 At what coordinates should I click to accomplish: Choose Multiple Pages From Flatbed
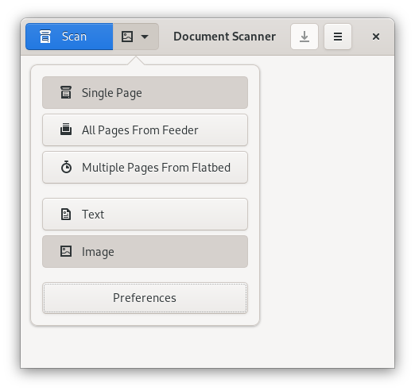point(145,168)
